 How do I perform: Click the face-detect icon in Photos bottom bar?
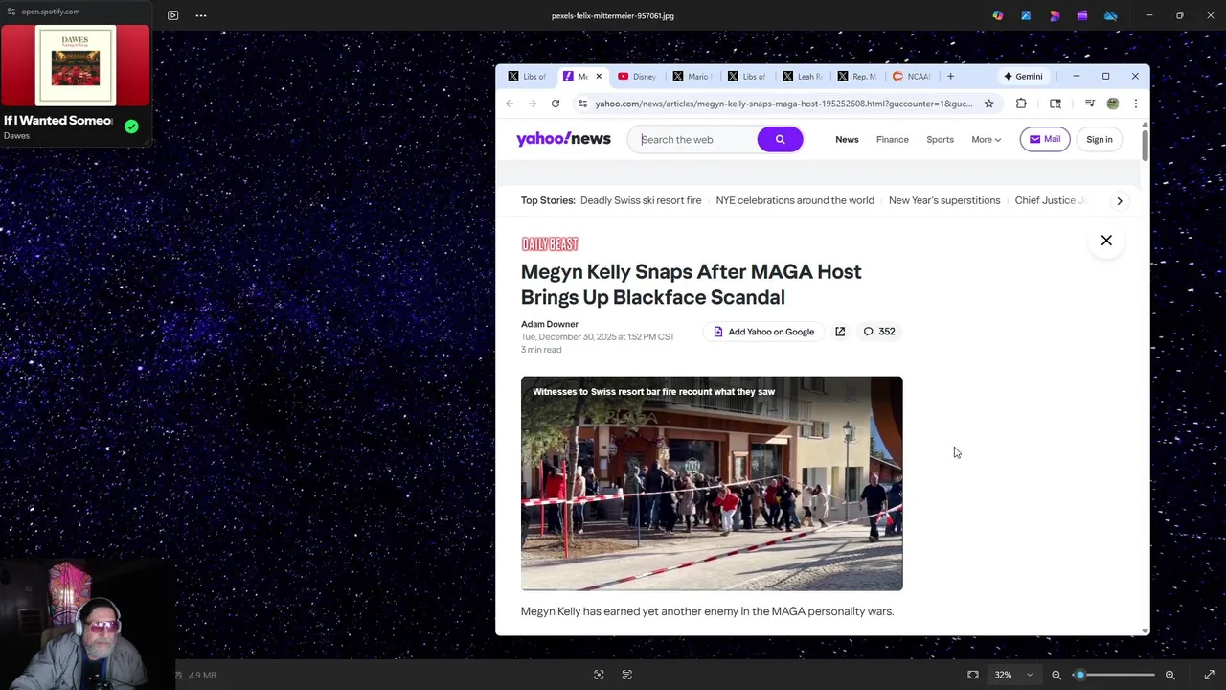(x=599, y=675)
